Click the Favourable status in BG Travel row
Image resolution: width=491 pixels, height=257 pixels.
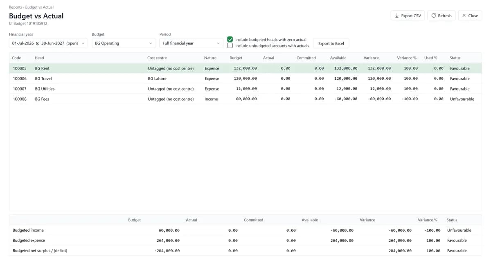click(460, 79)
